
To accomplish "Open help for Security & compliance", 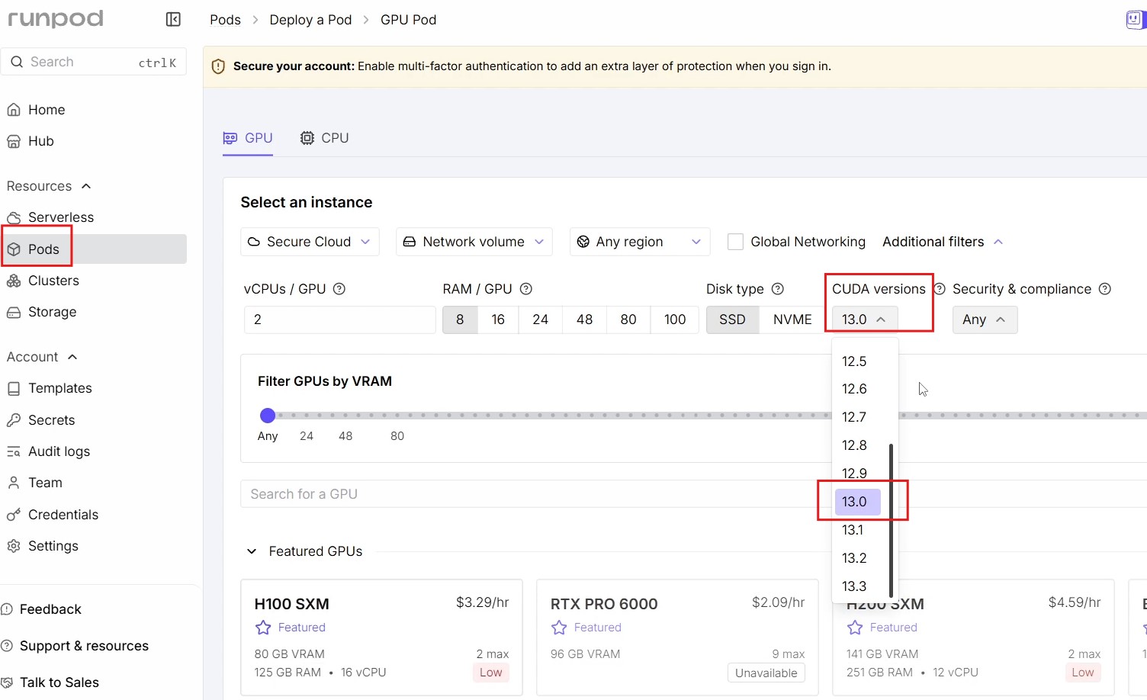I will point(1105,289).
